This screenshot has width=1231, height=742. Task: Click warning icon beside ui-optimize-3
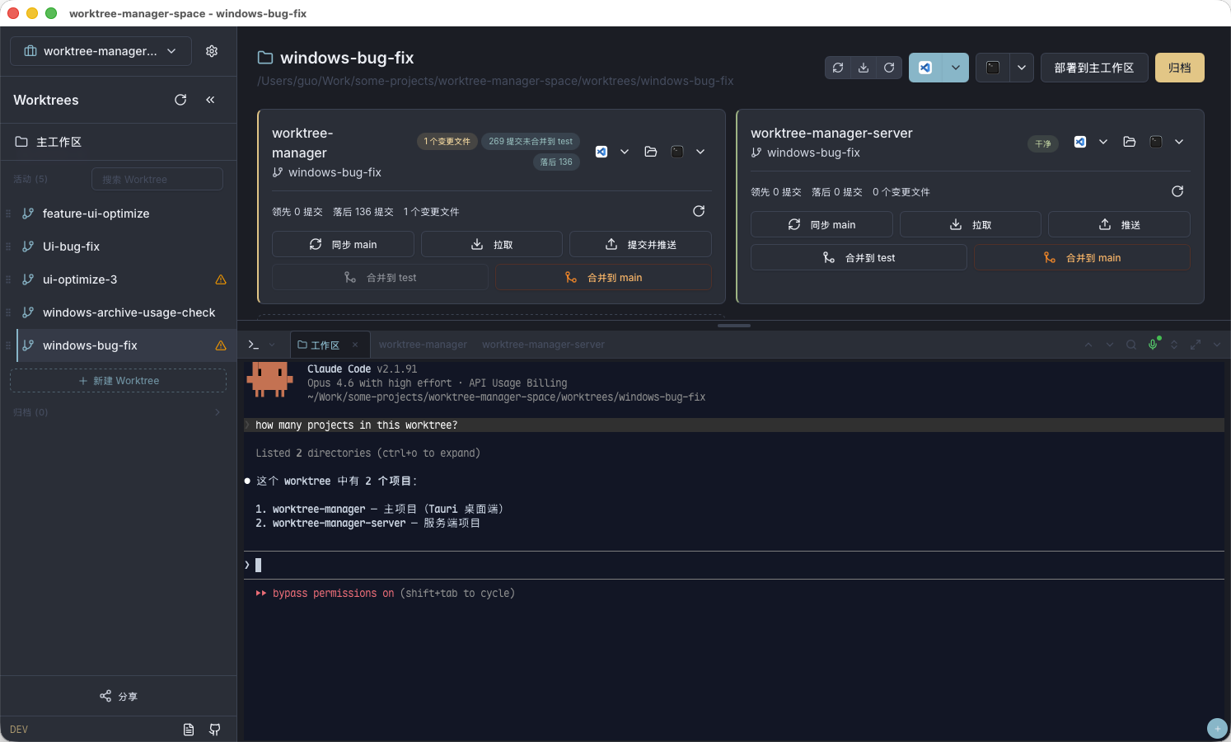(221, 279)
